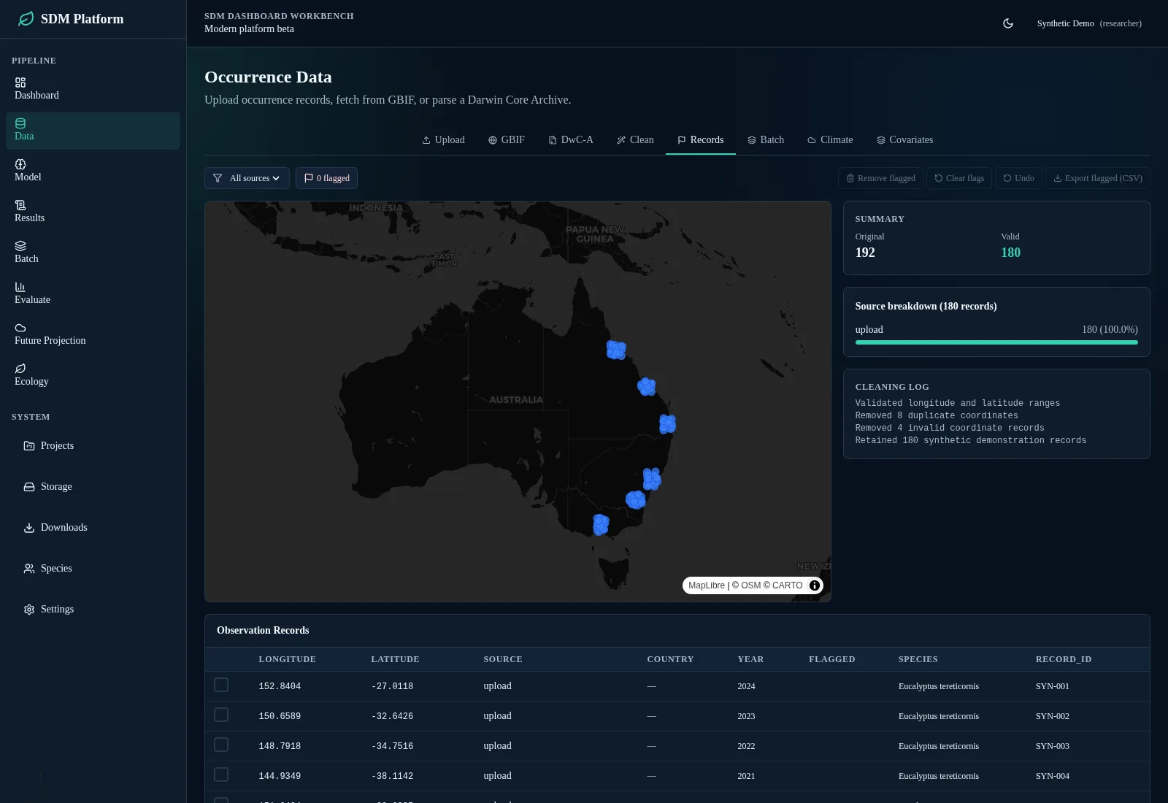Open the Model brain icon

tap(20, 164)
